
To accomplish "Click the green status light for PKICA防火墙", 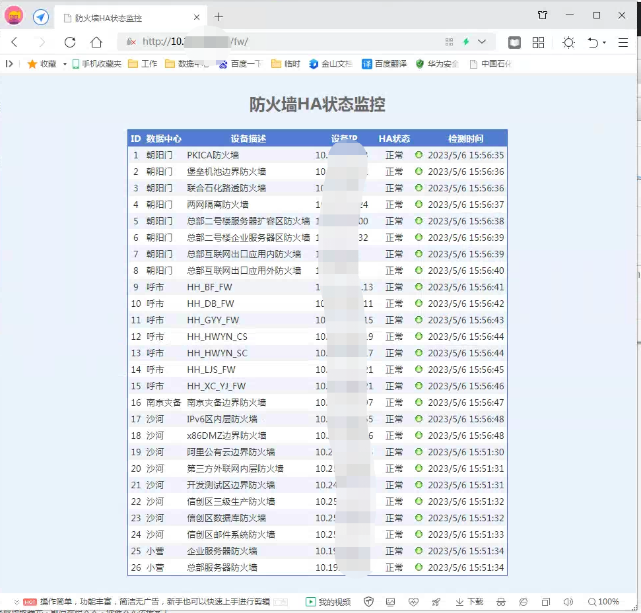I will (x=419, y=155).
